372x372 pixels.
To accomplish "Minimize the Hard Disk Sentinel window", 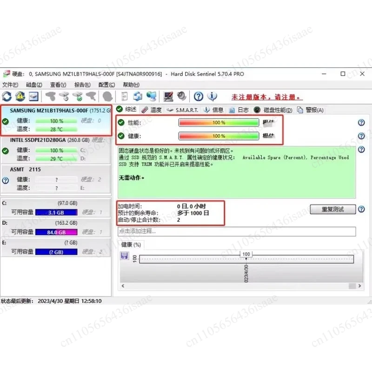I will tap(324, 74).
